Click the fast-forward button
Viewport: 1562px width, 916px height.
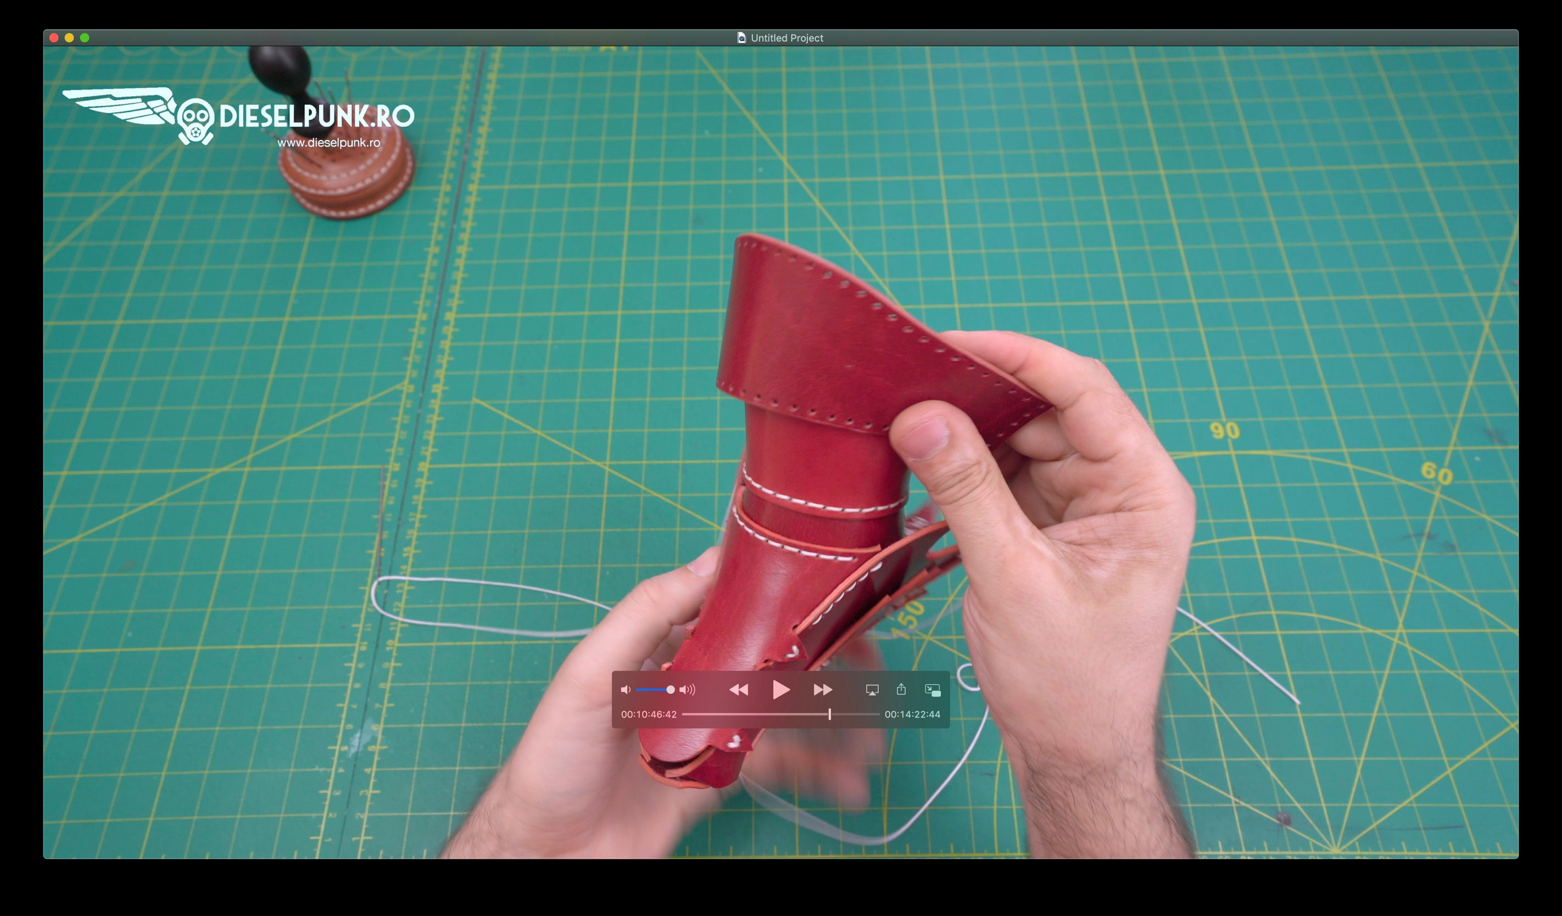823,689
